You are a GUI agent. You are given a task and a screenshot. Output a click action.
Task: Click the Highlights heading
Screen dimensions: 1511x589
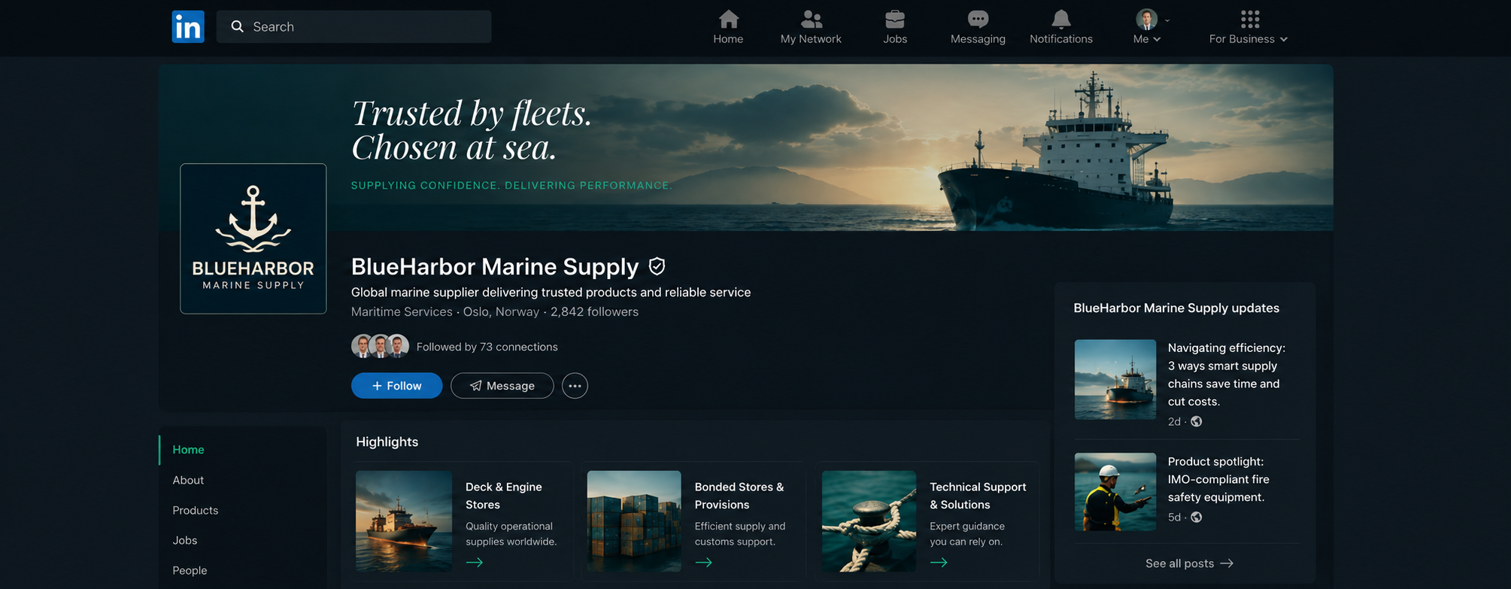[x=387, y=442]
